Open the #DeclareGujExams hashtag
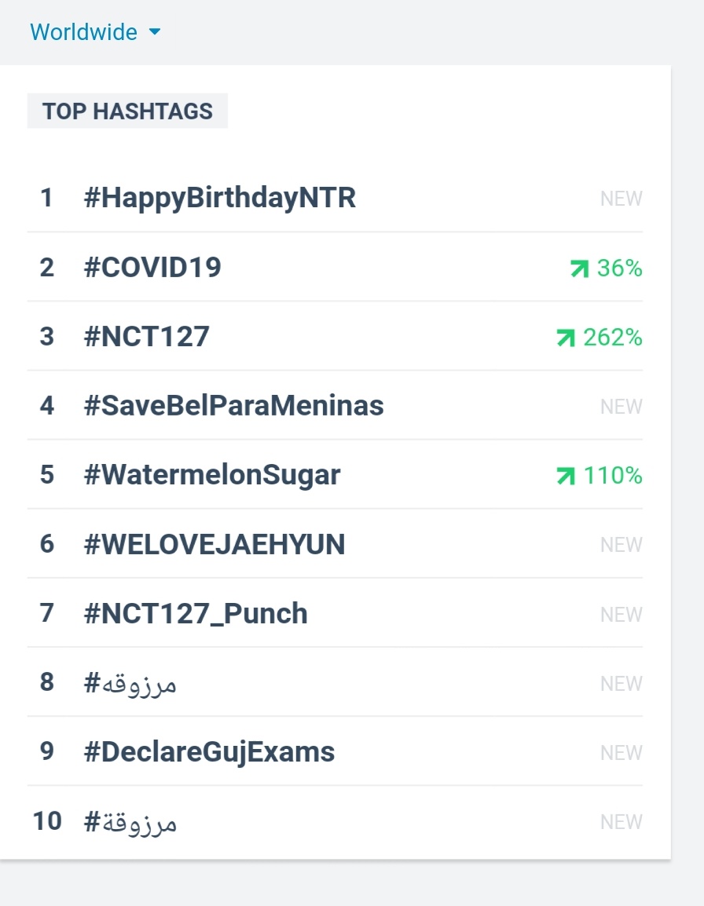Viewport: 704px width, 906px height. point(210,752)
